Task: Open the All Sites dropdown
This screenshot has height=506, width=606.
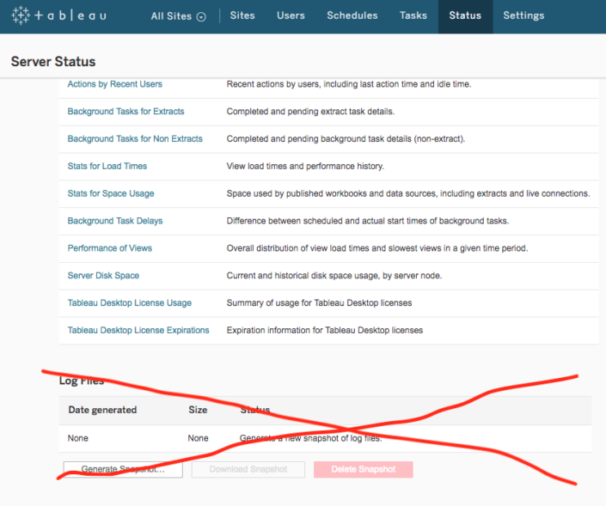Action: (178, 16)
